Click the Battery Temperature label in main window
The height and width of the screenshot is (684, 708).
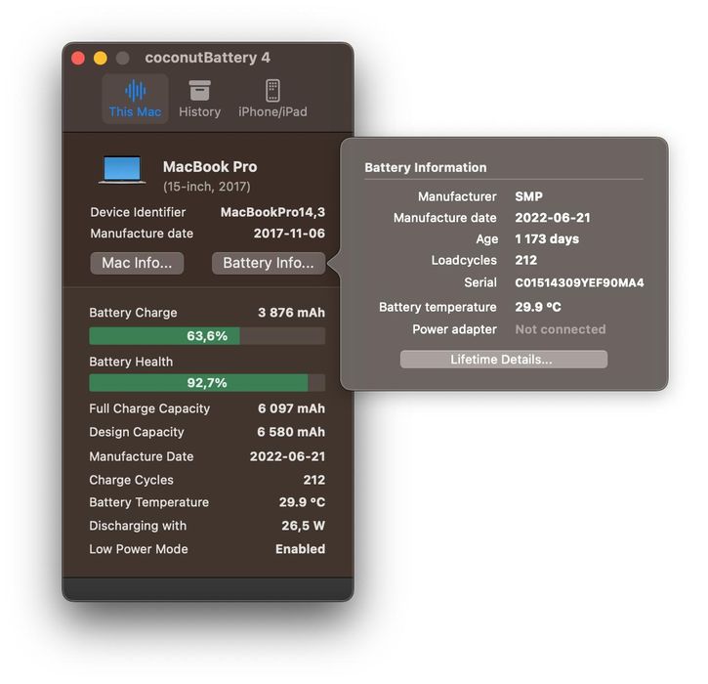(x=149, y=502)
